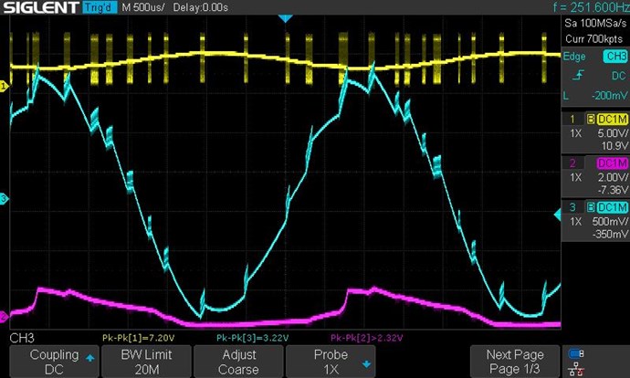Image resolution: width=630 pixels, height=378 pixels.
Task: Select channel 1 number box
Action: pyautogui.click(x=572, y=120)
